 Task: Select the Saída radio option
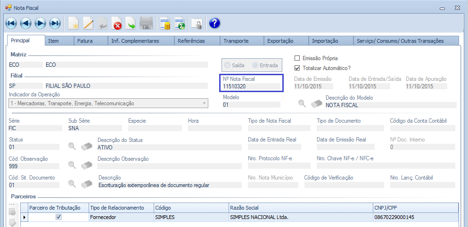point(228,65)
